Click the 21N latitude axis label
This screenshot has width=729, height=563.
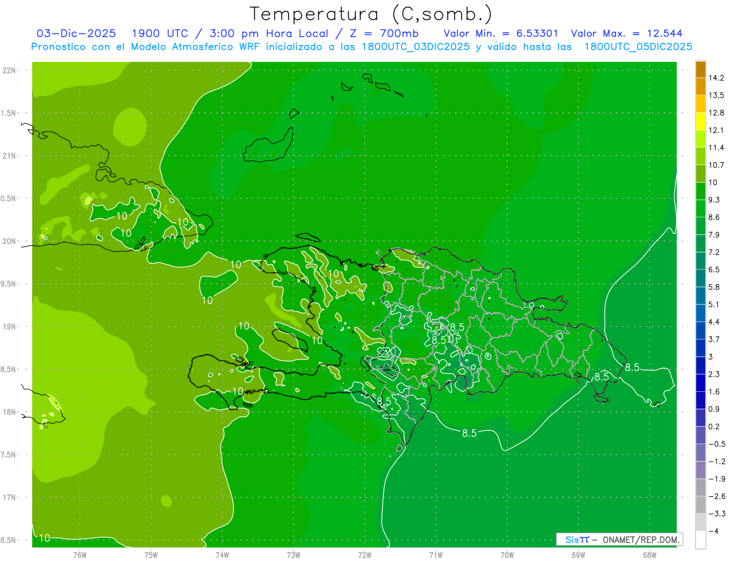click(10, 155)
